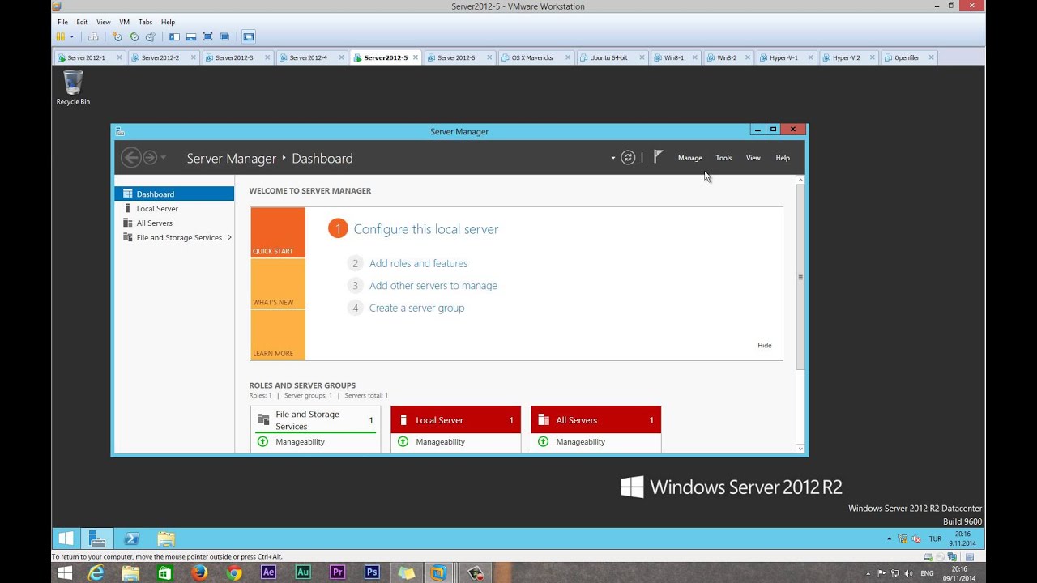Image resolution: width=1037 pixels, height=583 pixels.
Task: Open Local Server red role tile header
Action: (456, 420)
